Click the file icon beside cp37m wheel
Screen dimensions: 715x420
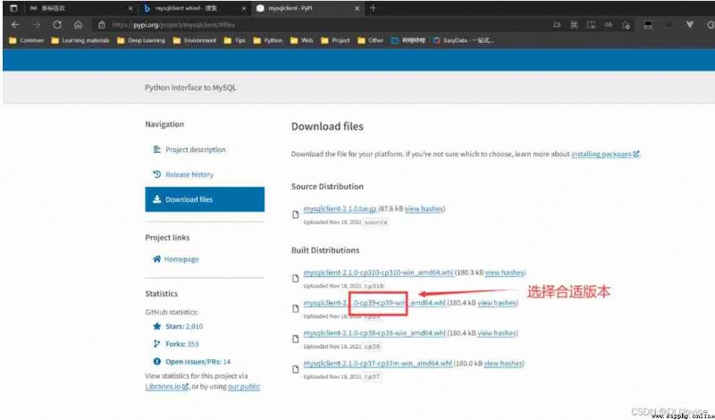point(296,369)
